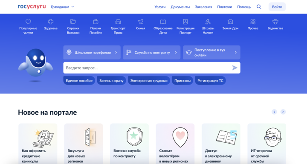
Task: Open the Госуслуги для новых регионов text
Action: click(76, 156)
